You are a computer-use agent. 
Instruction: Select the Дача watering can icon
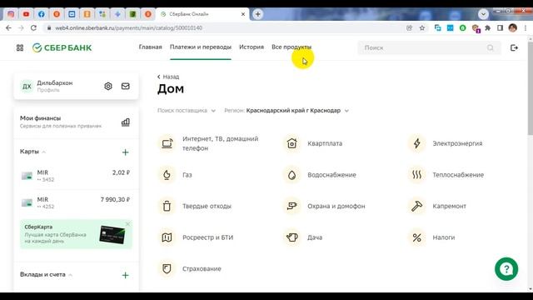click(292, 237)
